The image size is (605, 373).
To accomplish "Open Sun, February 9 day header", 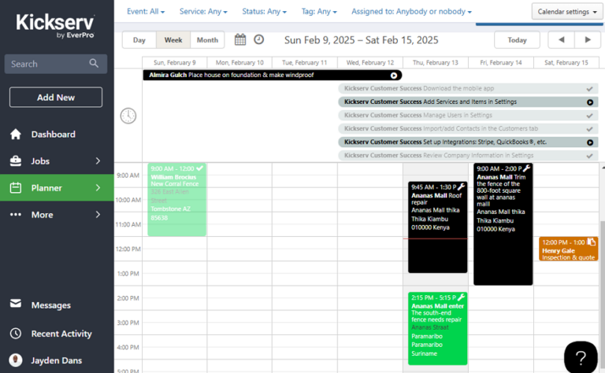I will tap(174, 62).
